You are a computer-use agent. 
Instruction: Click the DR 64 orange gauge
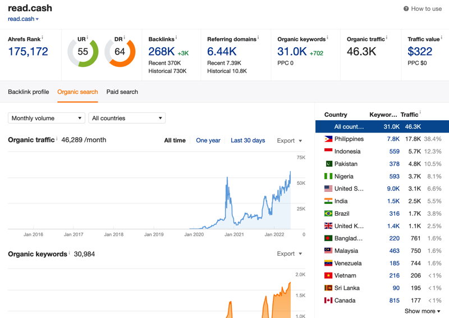tap(120, 52)
